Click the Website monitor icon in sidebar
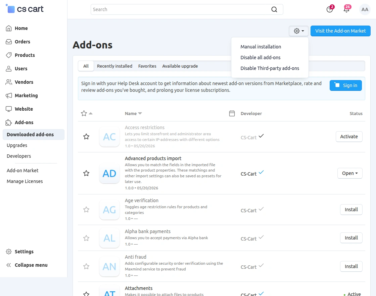376x296 pixels. pyautogui.click(x=9, y=109)
